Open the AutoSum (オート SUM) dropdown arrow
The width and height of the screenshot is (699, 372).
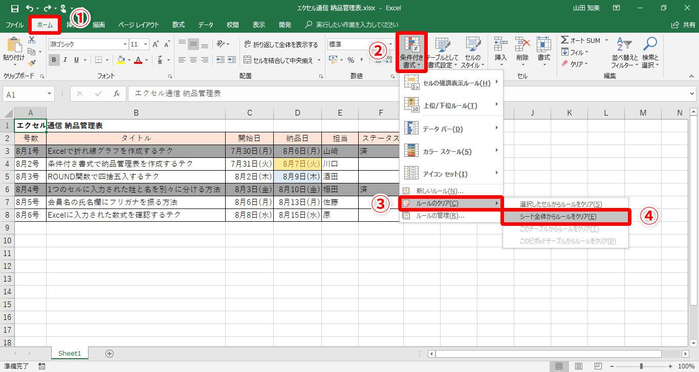coord(606,40)
